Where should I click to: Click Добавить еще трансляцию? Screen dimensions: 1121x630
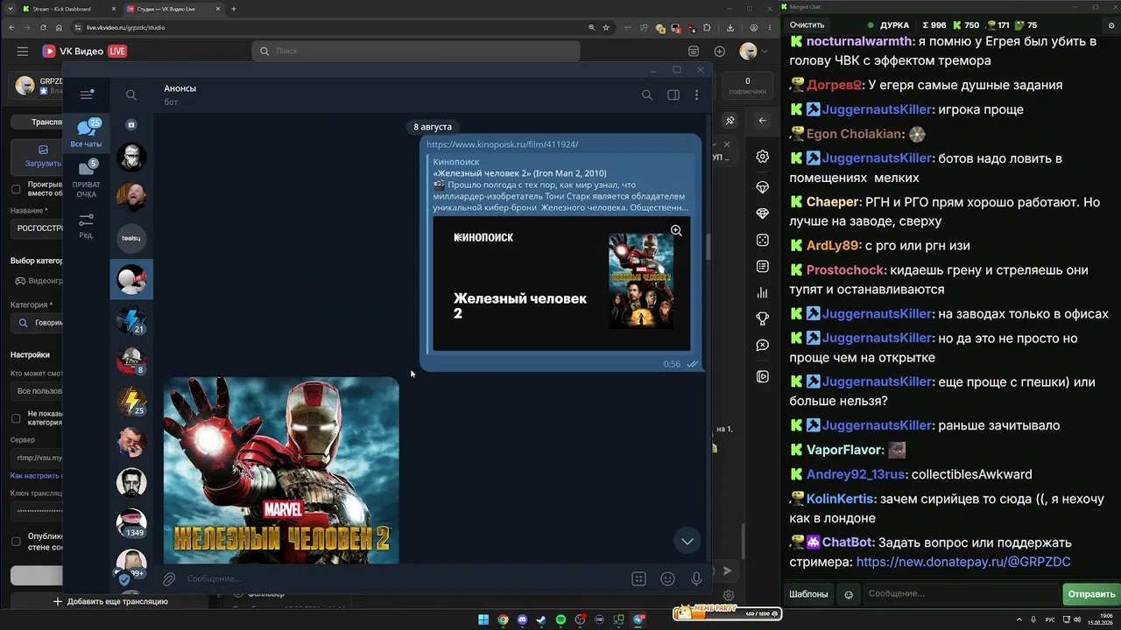110,601
